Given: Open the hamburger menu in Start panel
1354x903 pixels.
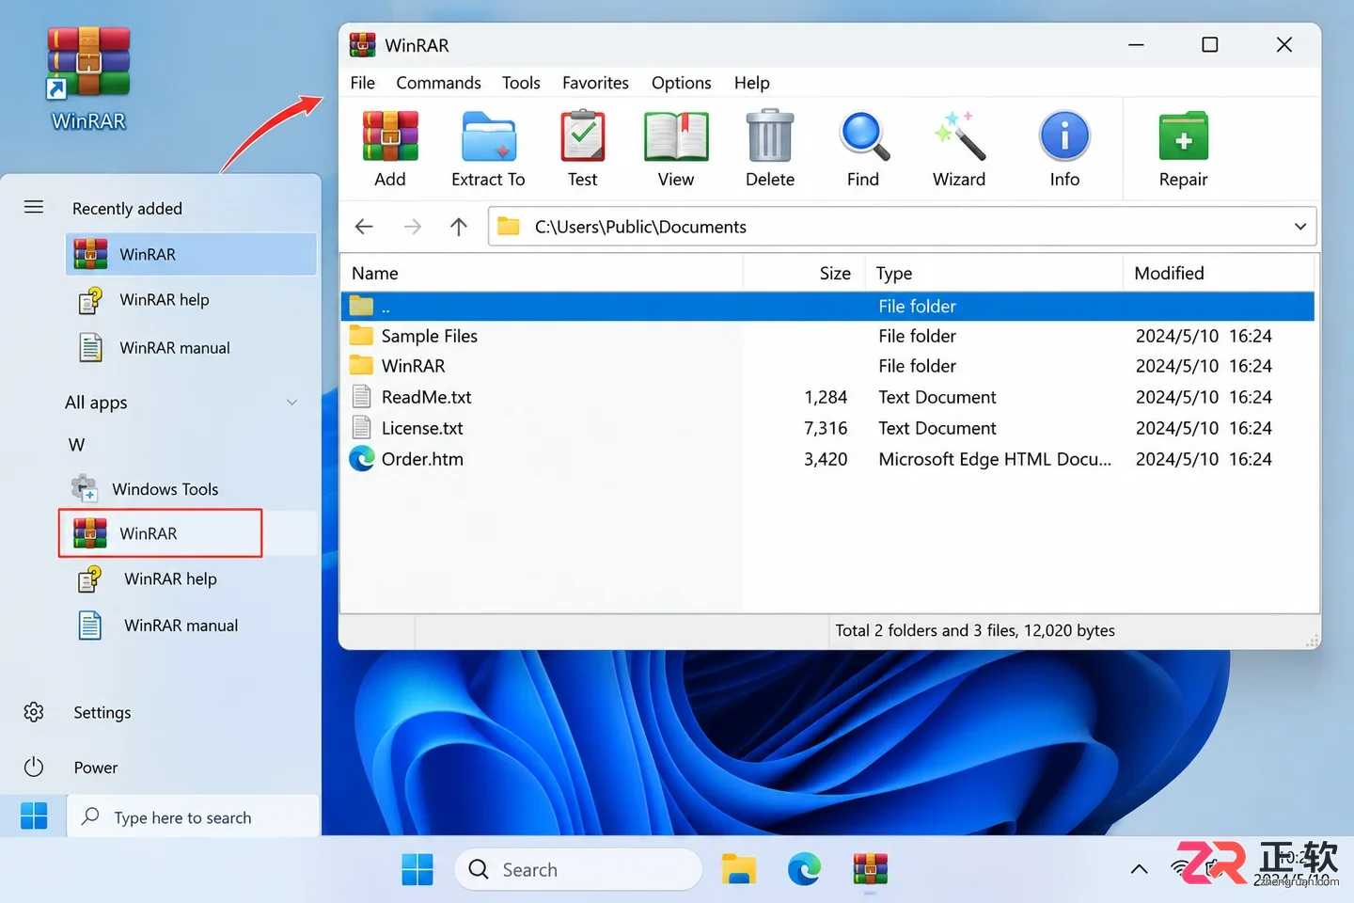Looking at the screenshot, I should (34, 207).
